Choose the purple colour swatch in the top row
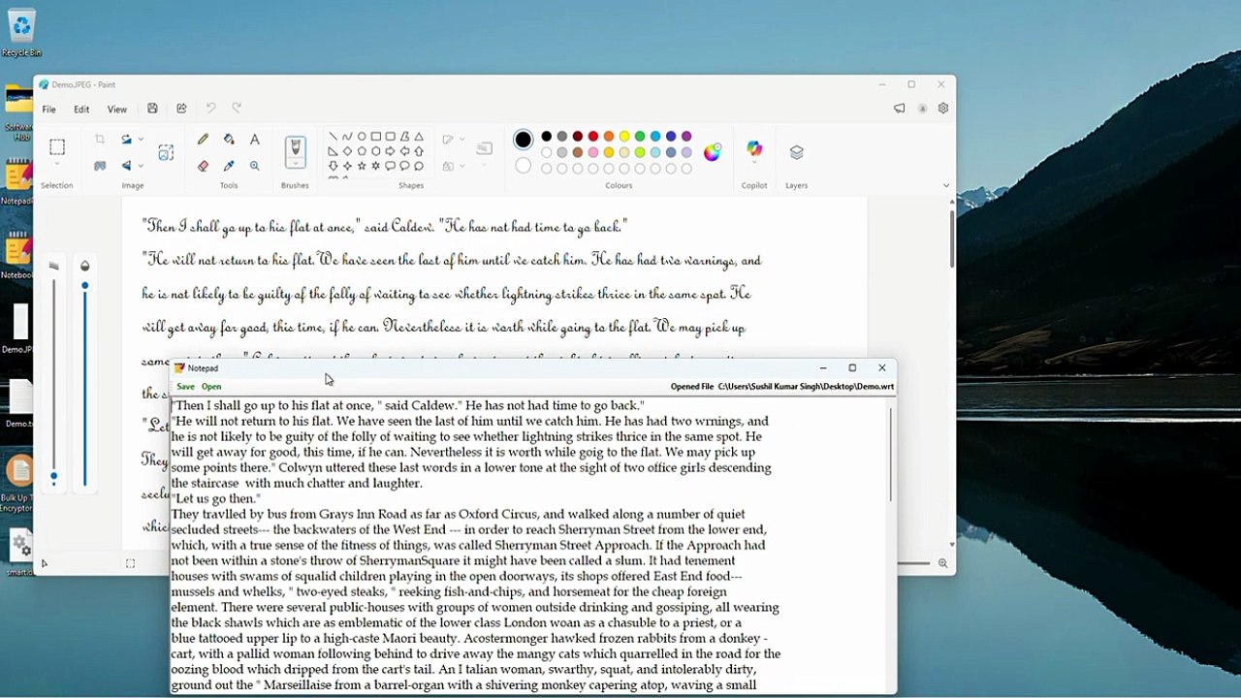This screenshot has width=1241, height=698. pyautogui.click(x=686, y=137)
